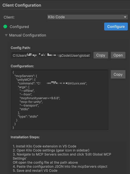Image resolution: width=130 pixels, height=174 pixels.
Task: Click the green Configured status indicator
Action: click(5, 27)
